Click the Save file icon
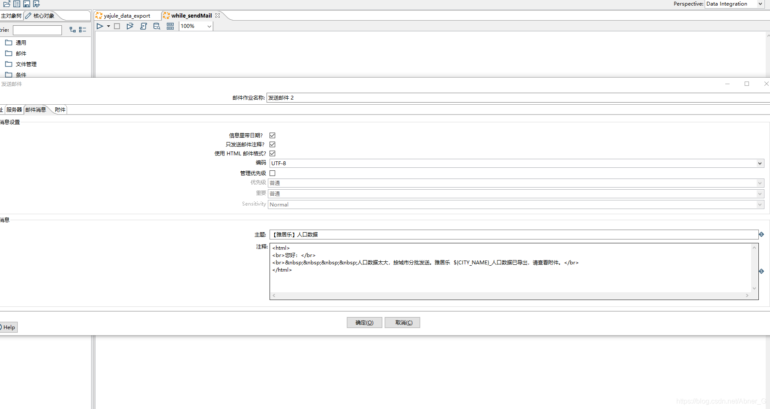 (27, 4)
